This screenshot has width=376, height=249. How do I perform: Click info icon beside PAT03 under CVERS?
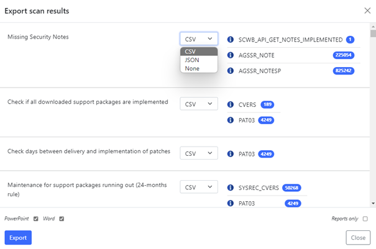231,120
